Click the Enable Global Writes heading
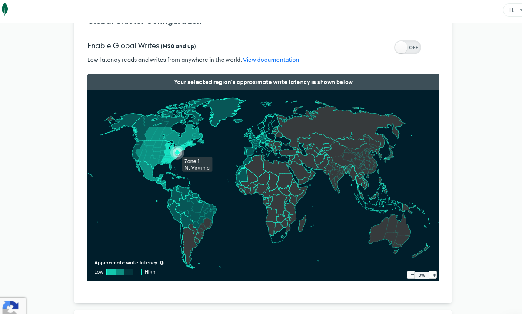This screenshot has width=522, height=314. click(x=123, y=46)
